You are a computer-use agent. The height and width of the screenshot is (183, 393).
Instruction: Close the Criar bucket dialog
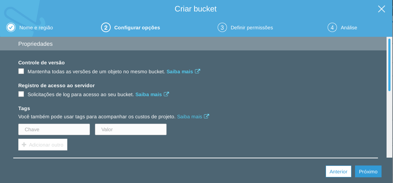point(382,9)
